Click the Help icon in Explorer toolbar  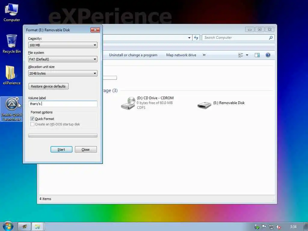[x=268, y=55]
